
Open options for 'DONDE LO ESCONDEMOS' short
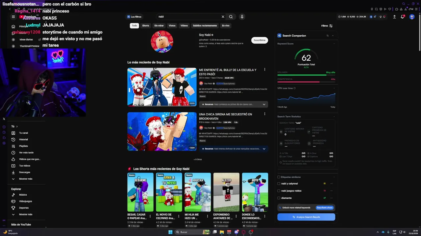point(265,216)
